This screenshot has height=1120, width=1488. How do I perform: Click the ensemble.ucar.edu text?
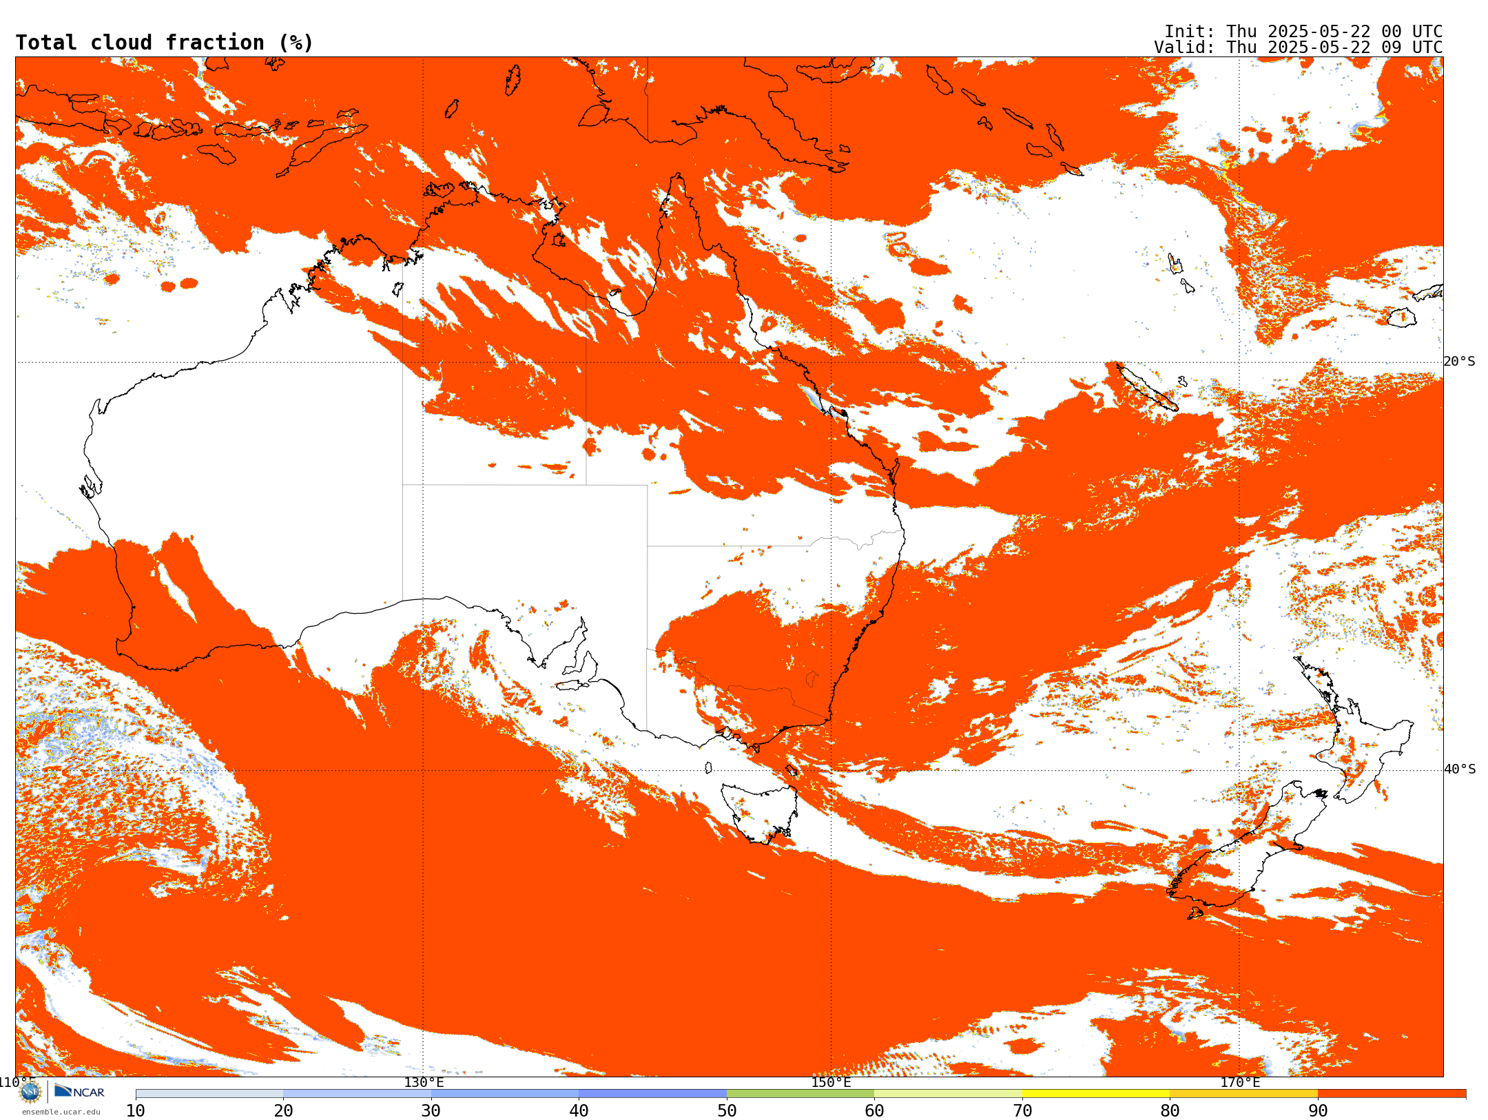pyautogui.click(x=61, y=1112)
